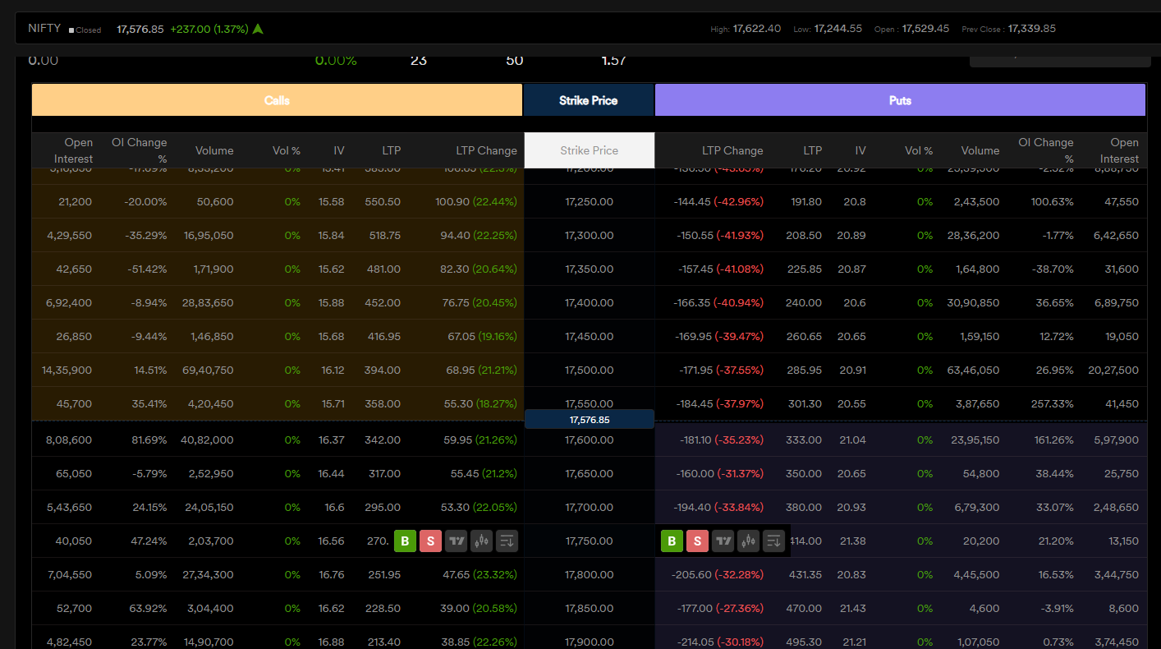
Task: Click the 17,576.85 spot price marker
Action: pos(589,420)
